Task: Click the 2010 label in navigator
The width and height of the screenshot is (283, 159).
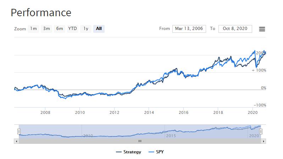Action: point(88,136)
